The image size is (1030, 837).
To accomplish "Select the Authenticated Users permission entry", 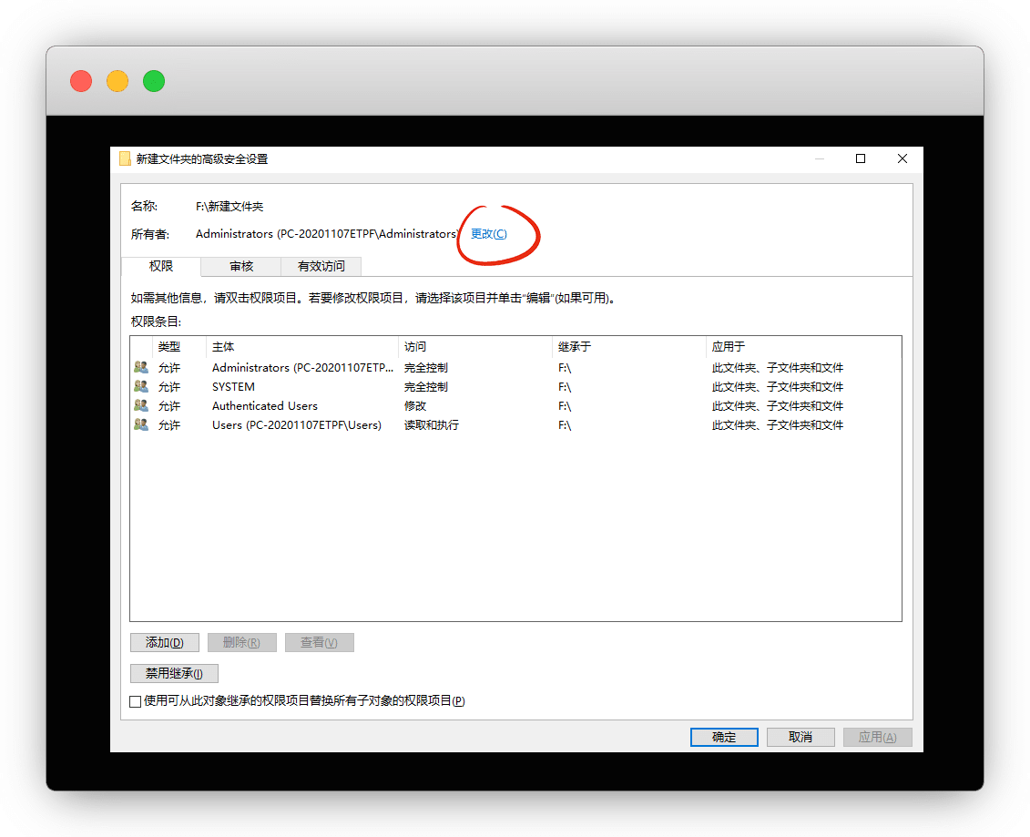I will [x=265, y=406].
